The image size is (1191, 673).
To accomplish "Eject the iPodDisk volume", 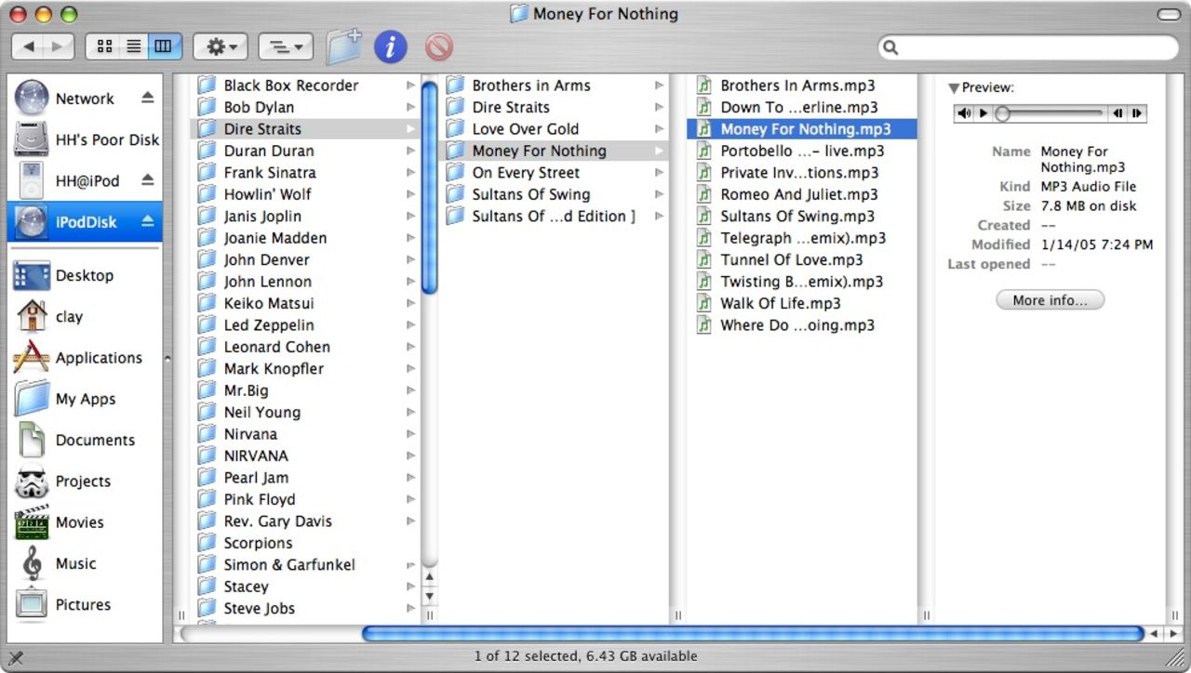I will pos(147,222).
